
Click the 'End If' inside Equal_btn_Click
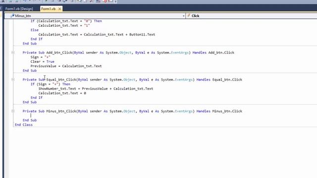click(x=36, y=97)
